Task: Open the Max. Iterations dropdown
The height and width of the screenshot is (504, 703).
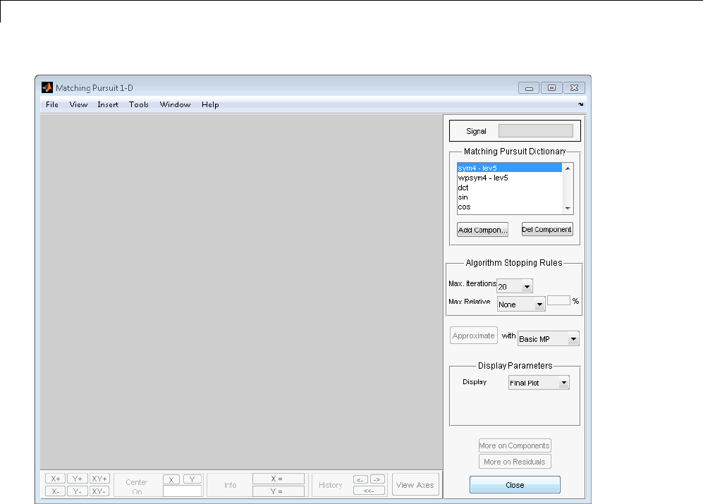Action: point(514,286)
